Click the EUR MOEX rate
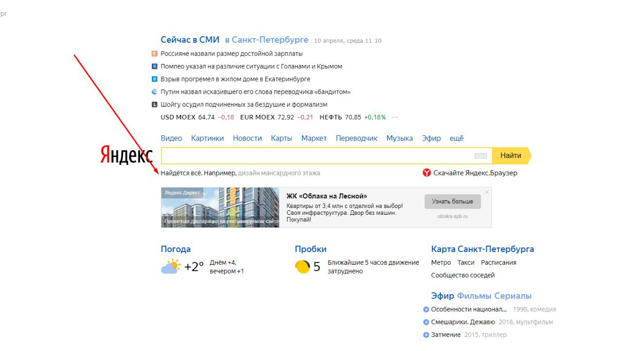 [x=277, y=117]
